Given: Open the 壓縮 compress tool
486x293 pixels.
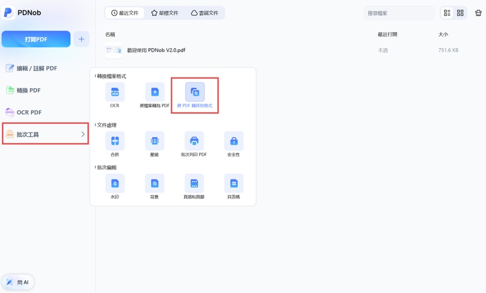Looking at the screenshot, I should (155, 141).
